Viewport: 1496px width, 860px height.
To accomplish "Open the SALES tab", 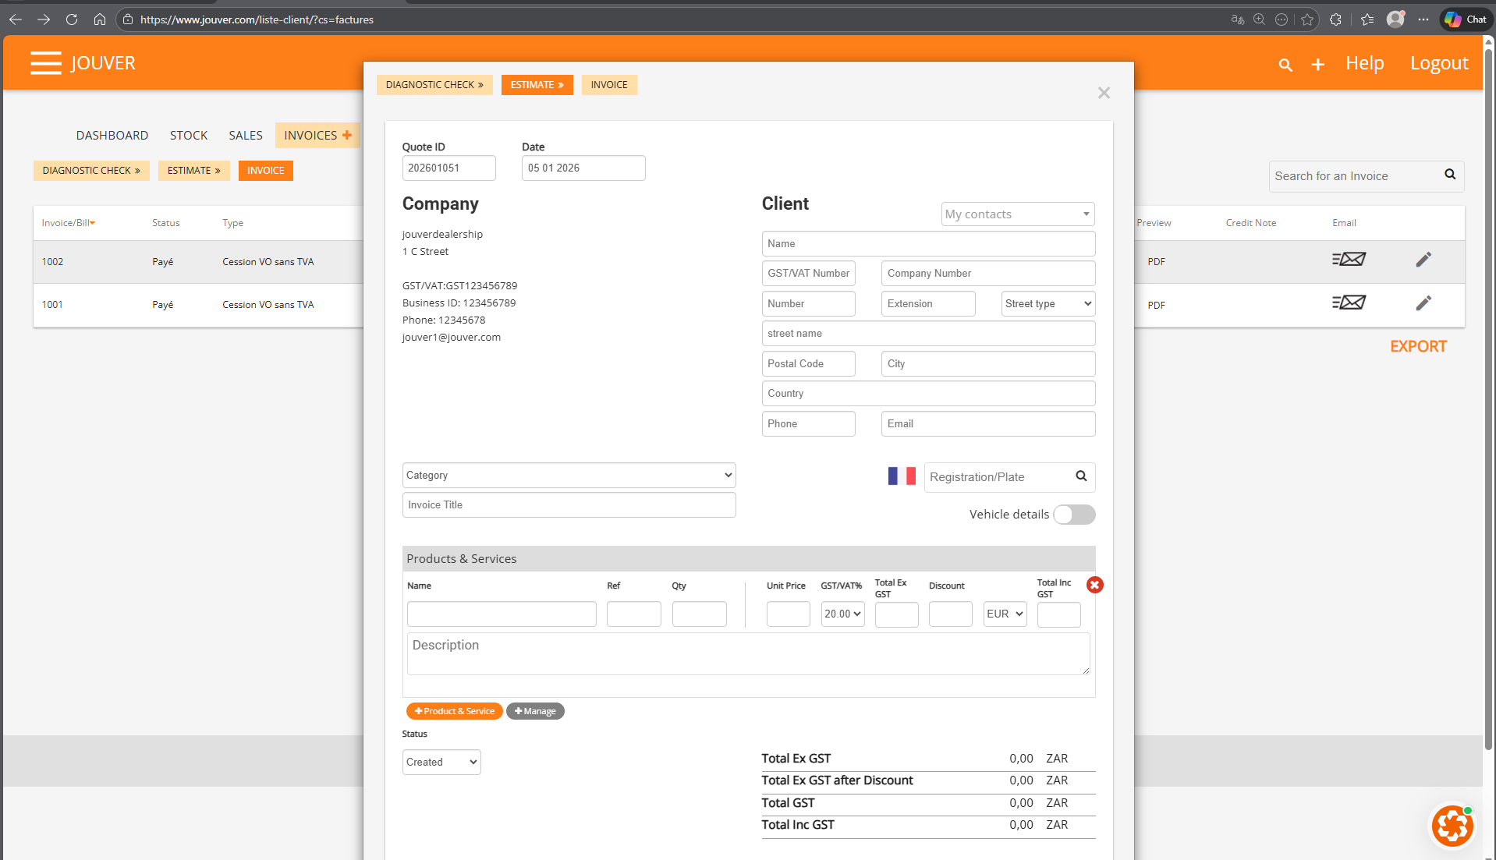I will (246, 136).
